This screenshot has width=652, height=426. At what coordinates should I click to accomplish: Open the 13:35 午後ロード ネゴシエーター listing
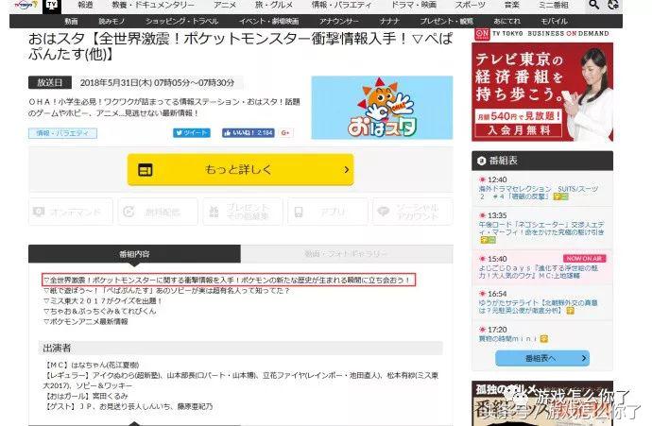(x=542, y=228)
